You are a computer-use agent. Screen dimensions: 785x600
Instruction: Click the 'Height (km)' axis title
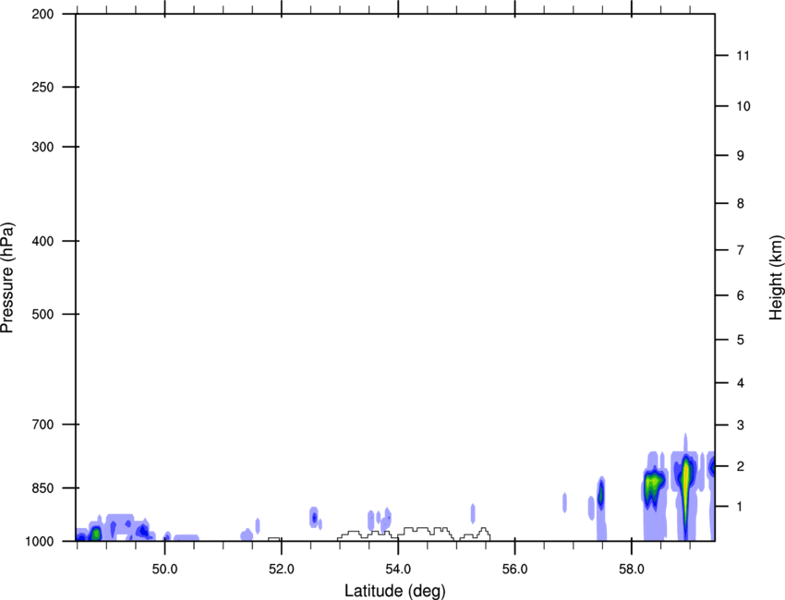pyautogui.click(x=776, y=278)
